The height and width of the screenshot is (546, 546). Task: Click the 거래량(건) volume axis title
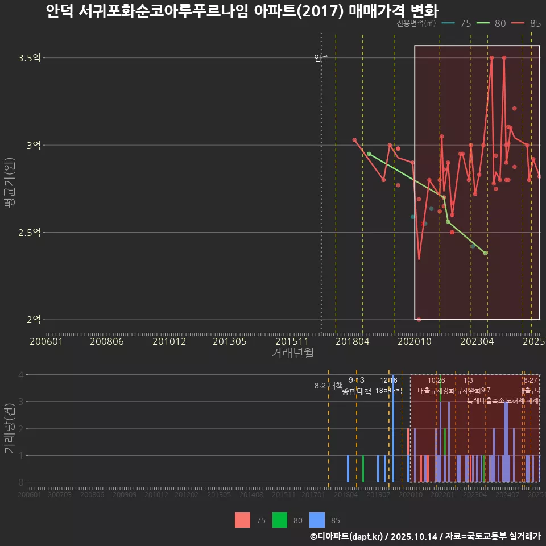click(x=9, y=428)
